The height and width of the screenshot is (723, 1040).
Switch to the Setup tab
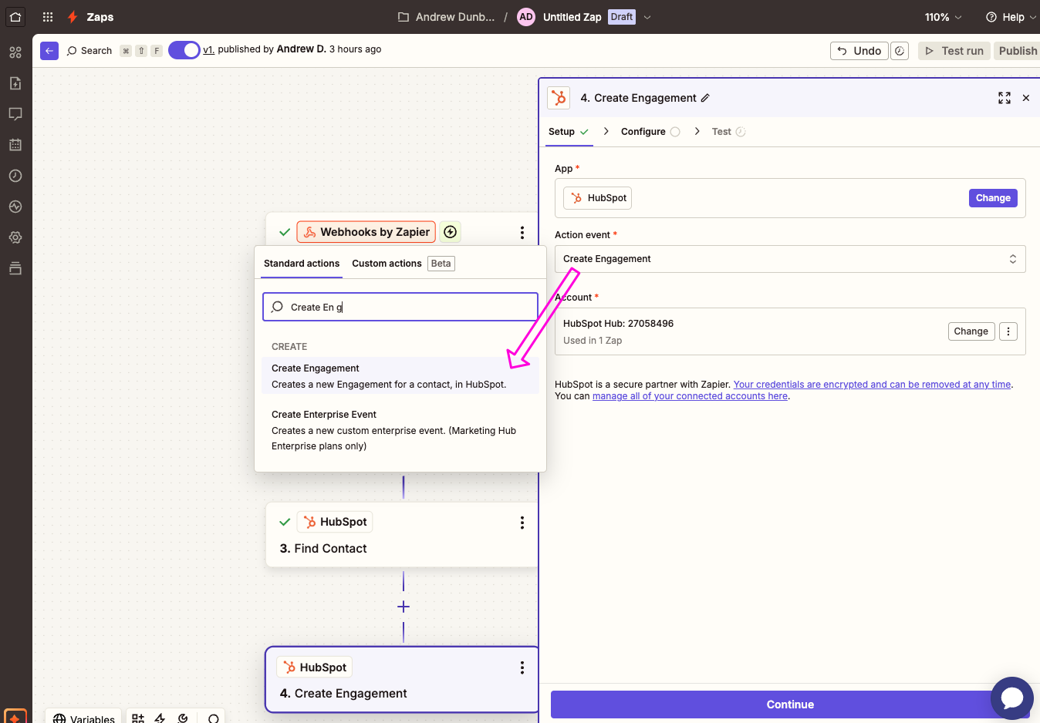569,132
